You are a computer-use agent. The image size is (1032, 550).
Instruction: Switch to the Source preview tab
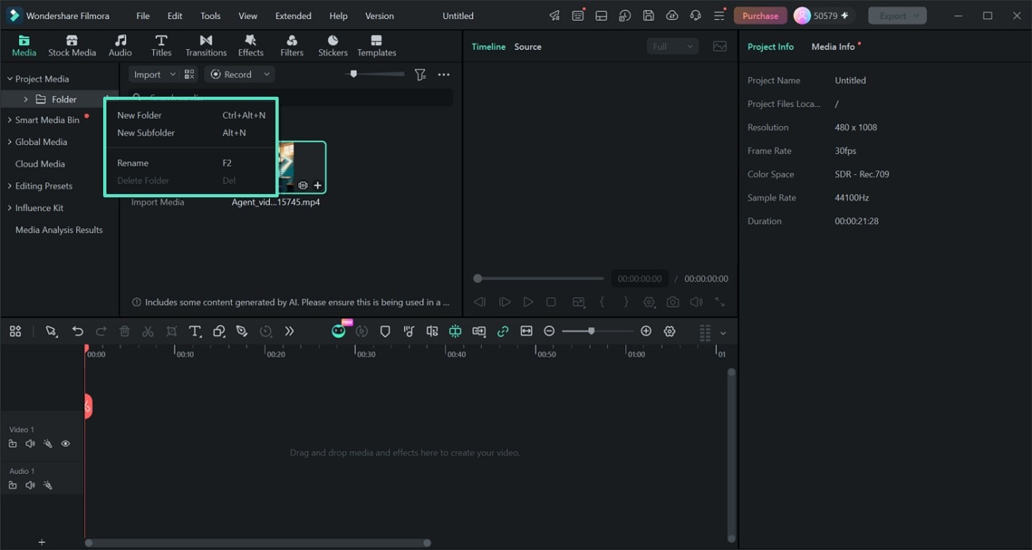click(x=527, y=47)
